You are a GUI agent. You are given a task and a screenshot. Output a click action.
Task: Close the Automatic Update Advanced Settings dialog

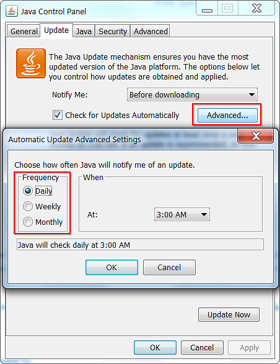click(x=256, y=136)
